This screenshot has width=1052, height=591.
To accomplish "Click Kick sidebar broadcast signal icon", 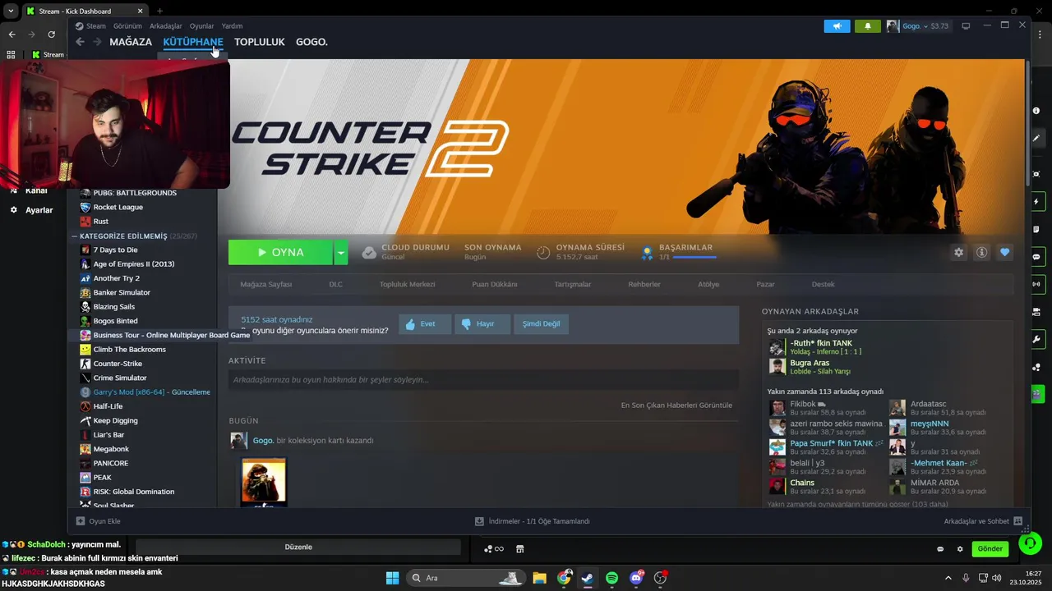I will [x=1036, y=284].
